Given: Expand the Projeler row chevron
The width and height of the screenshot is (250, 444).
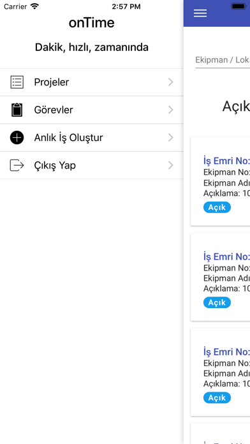Looking at the screenshot, I should click(170, 82).
